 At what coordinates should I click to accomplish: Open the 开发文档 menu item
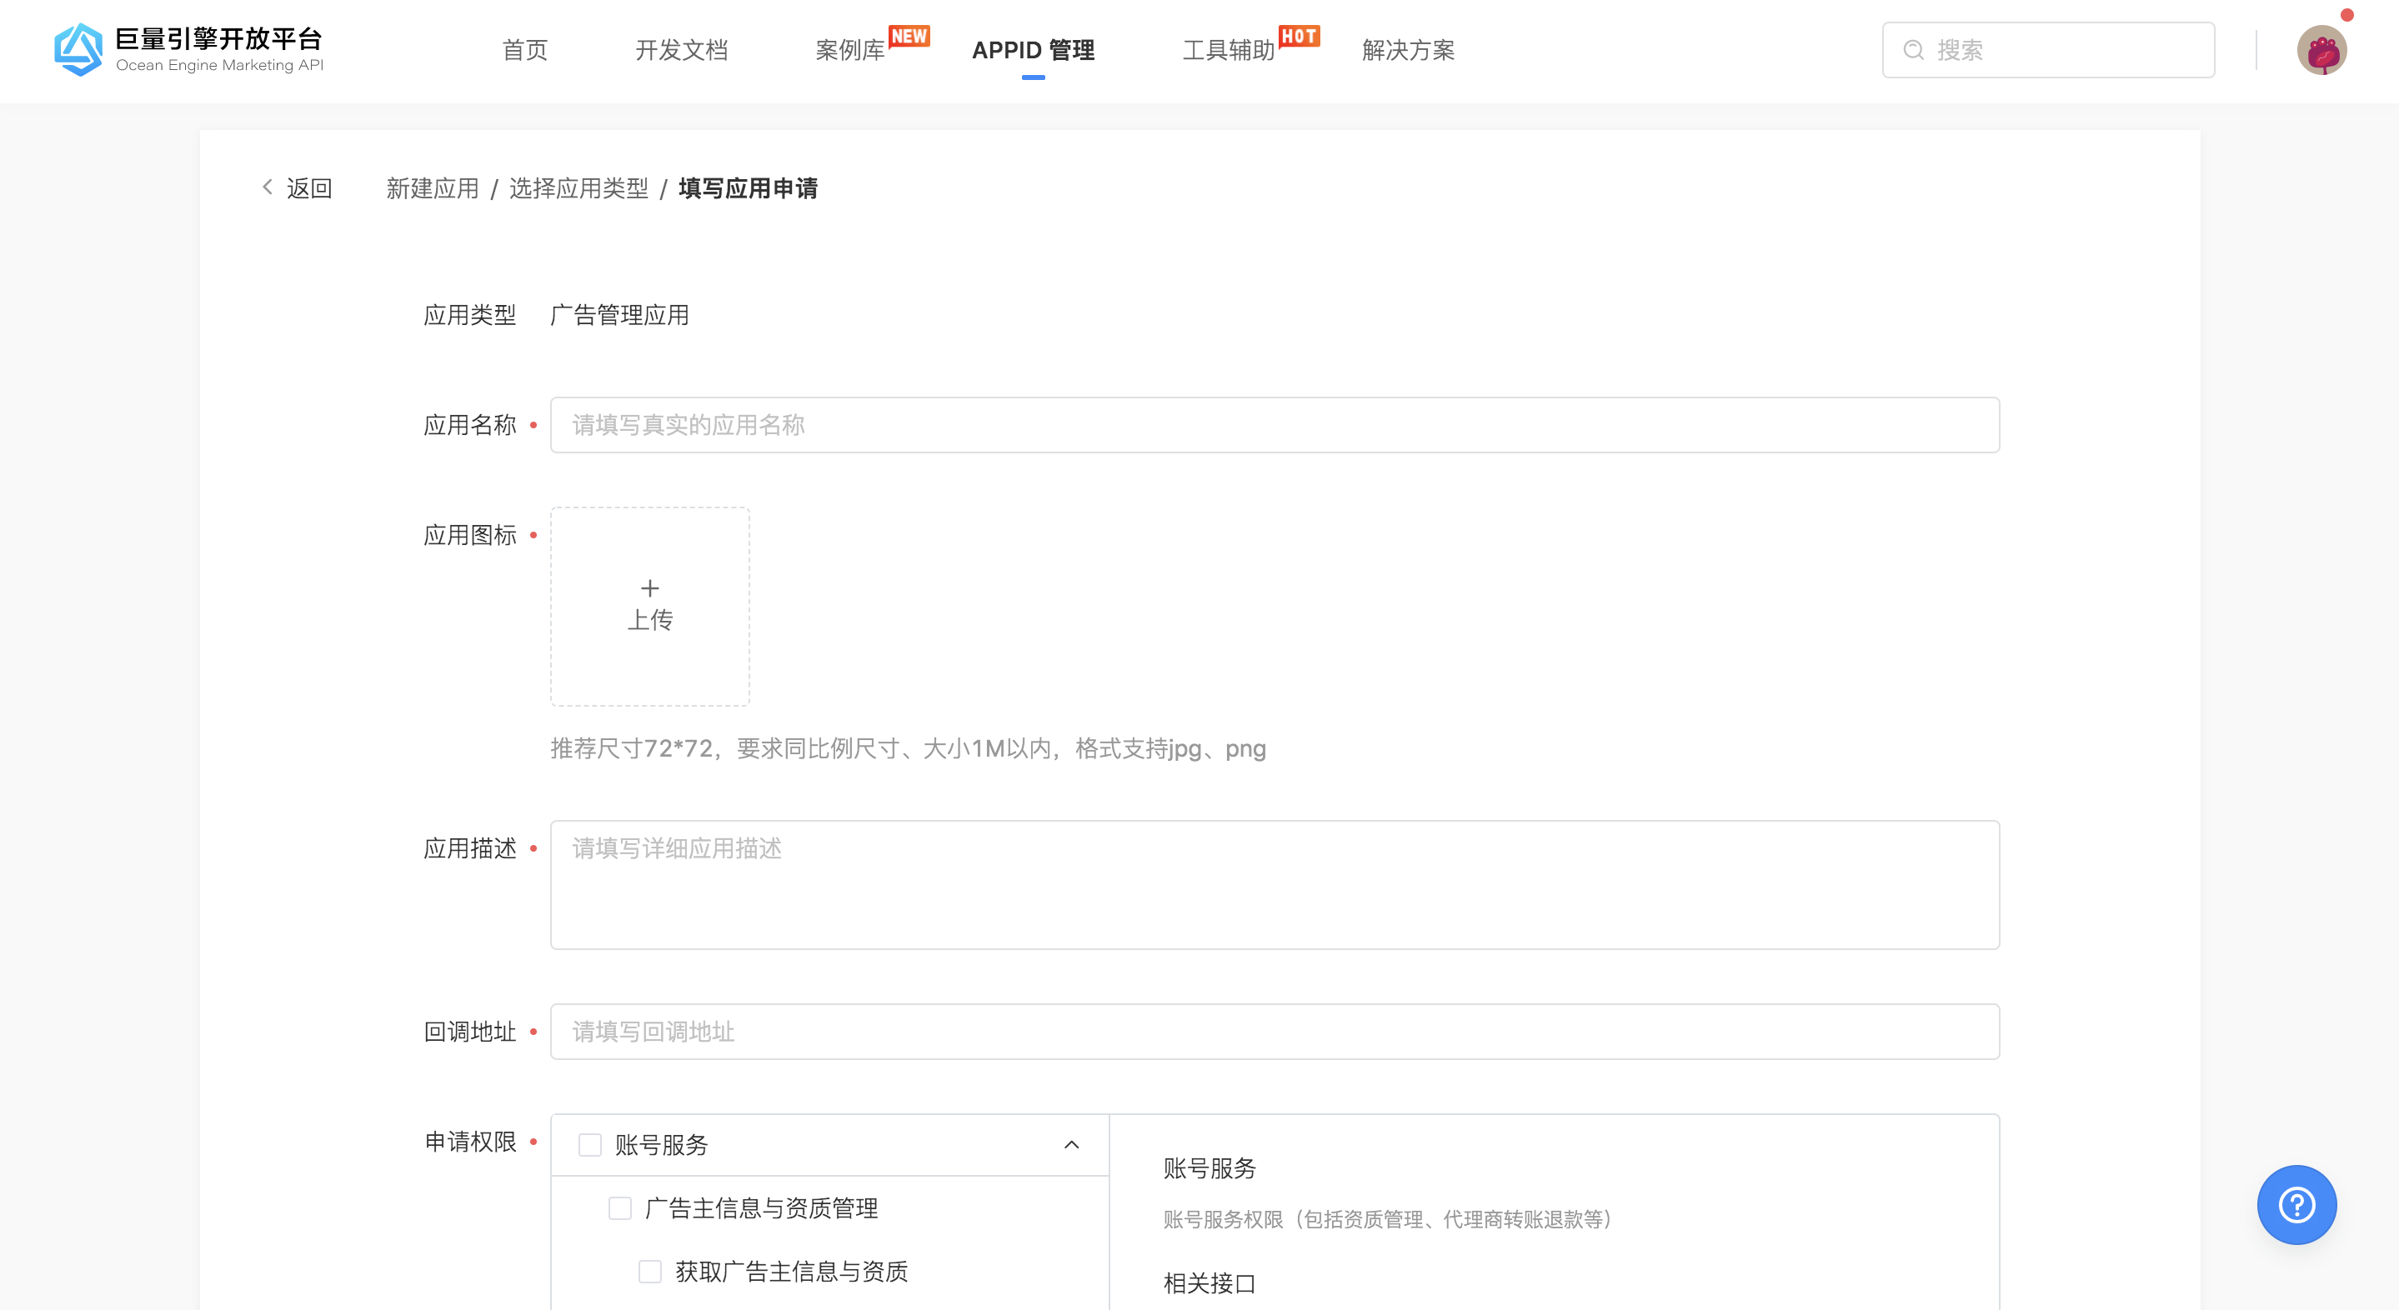(681, 50)
